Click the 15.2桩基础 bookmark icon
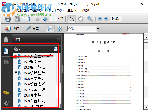 pos(20,62)
